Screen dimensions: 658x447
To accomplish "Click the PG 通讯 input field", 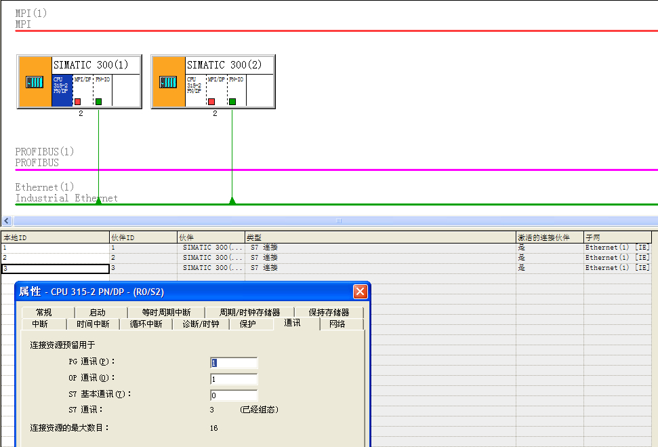I will tap(234, 363).
